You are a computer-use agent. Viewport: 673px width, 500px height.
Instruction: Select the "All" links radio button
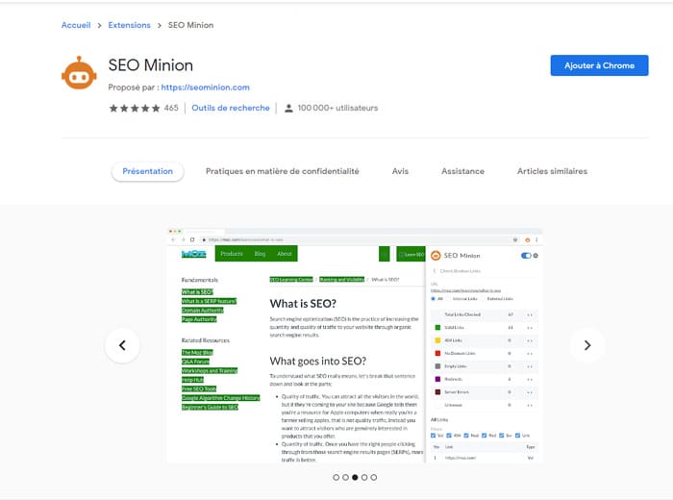pyautogui.click(x=433, y=298)
